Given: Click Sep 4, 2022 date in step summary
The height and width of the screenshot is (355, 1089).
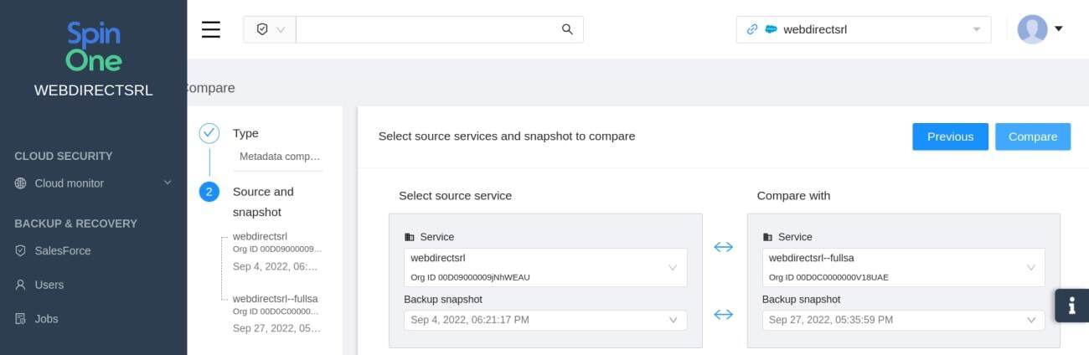Looking at the screenshot, I should [276, 266].
